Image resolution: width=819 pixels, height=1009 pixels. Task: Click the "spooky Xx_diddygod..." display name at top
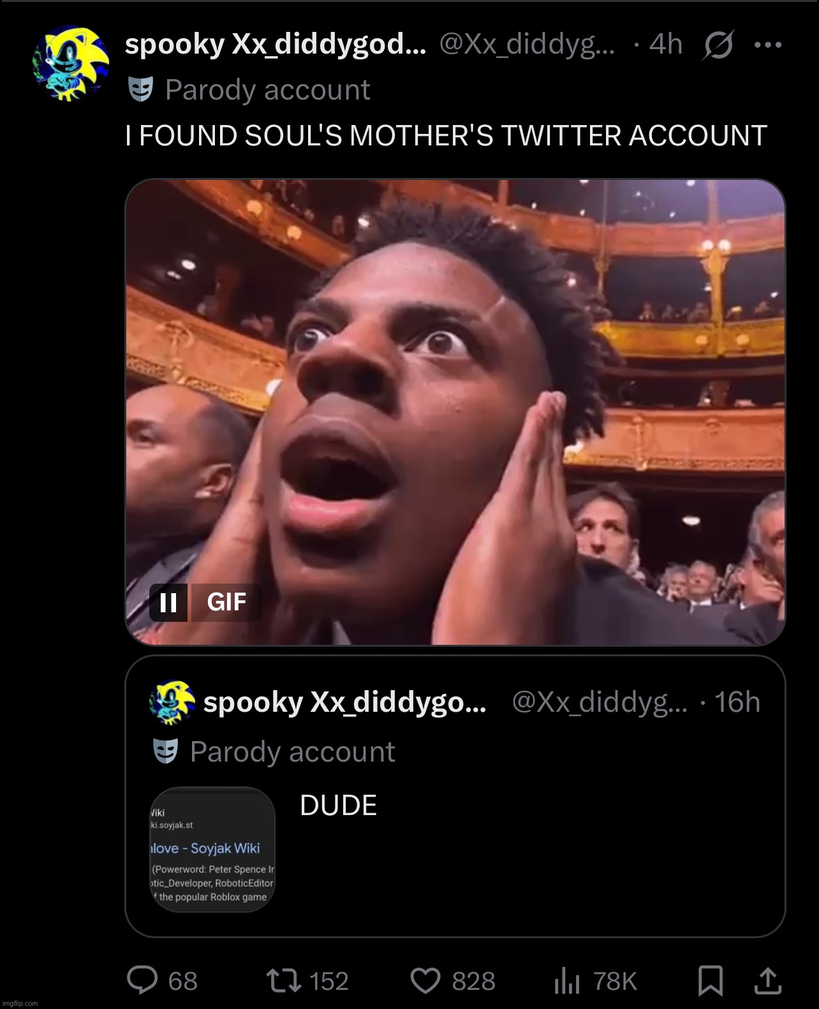point(275,45)
